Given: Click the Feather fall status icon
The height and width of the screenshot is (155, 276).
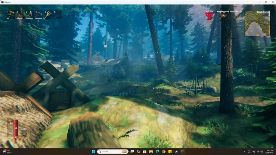Looking at the screenshot, I should [x=236, y=16].
